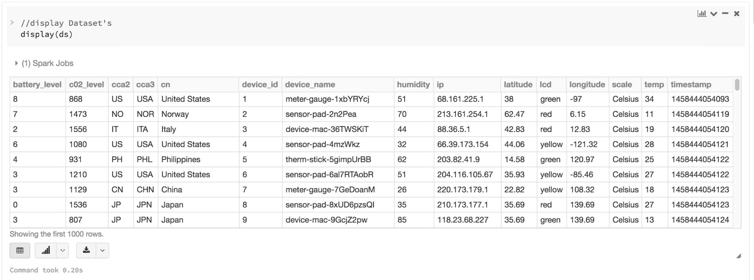The height and width of the screenshot is (280, 754).
Task: Click the display(ds) code line
Action: pos(46,34)
